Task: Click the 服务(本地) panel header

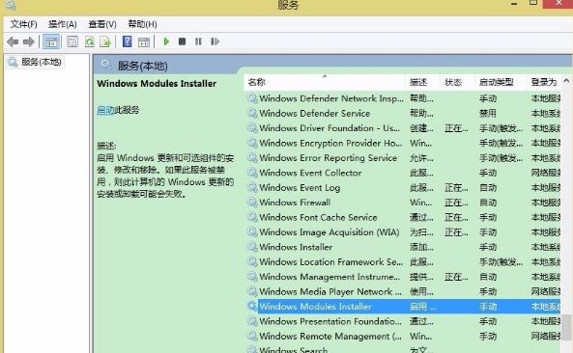Action: tap(142, 66)
